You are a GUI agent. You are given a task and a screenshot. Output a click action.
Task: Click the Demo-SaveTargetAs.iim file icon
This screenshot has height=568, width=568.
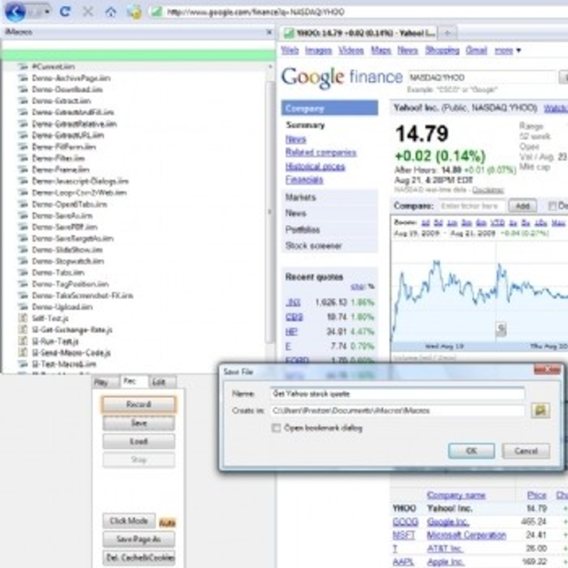click(x=23, y=238)
